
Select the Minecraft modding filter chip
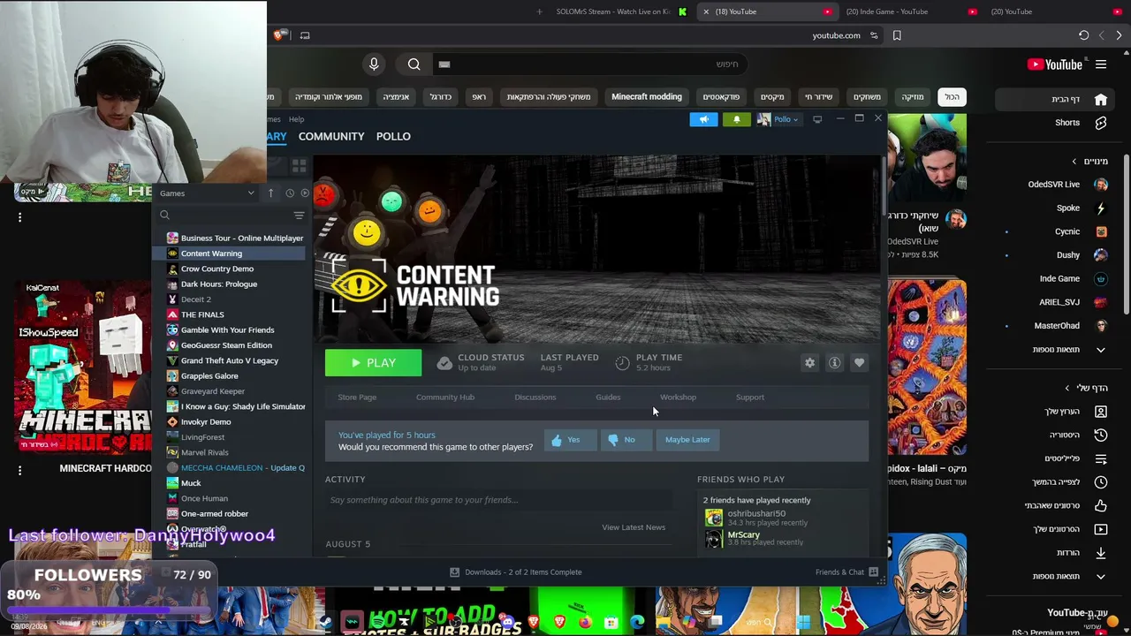point(647,97)
